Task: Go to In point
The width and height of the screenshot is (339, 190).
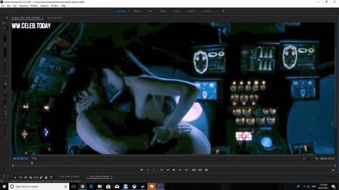Action: coord(162,170)
